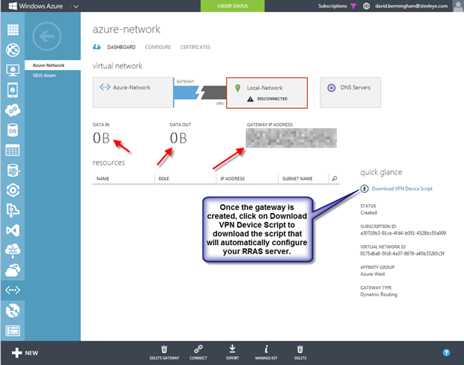464x365 pixels.
Task: Click the resources table search magnifier
Action: pos(335,179)
